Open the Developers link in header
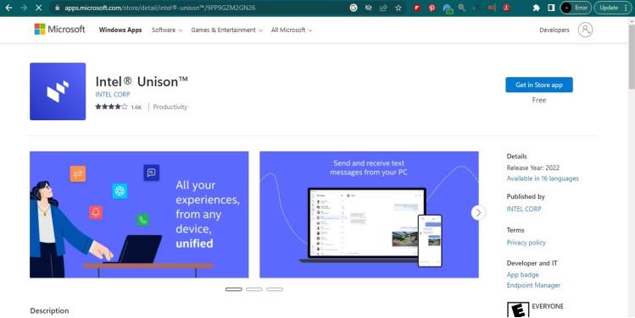Screen dimensions: 635x318 [x=554, y=30]
